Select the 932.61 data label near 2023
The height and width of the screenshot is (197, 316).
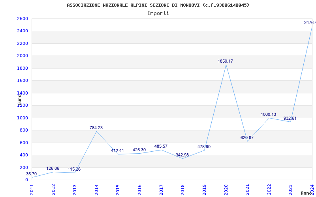[x=290, y=119]
